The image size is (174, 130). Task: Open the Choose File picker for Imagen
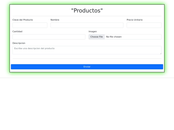click(97, 37)
